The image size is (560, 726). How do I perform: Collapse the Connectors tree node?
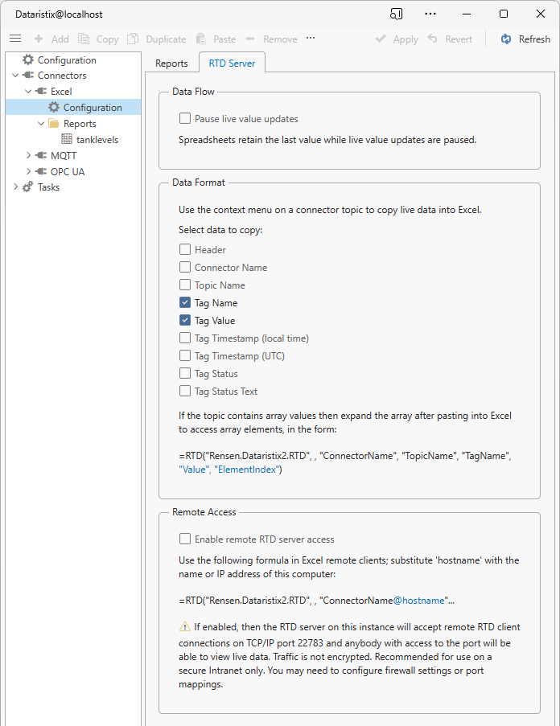tap(15, 75)
